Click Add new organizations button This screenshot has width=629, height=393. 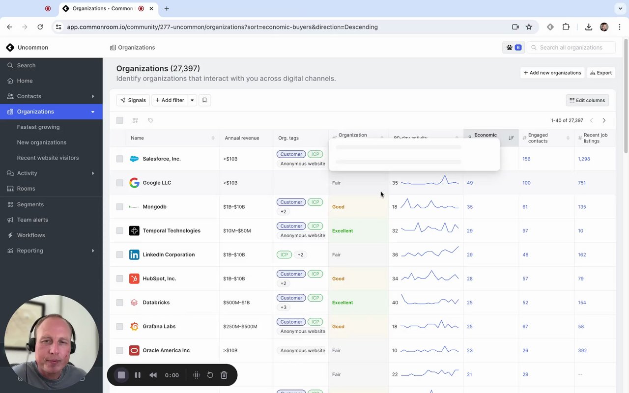pos(552,73)
